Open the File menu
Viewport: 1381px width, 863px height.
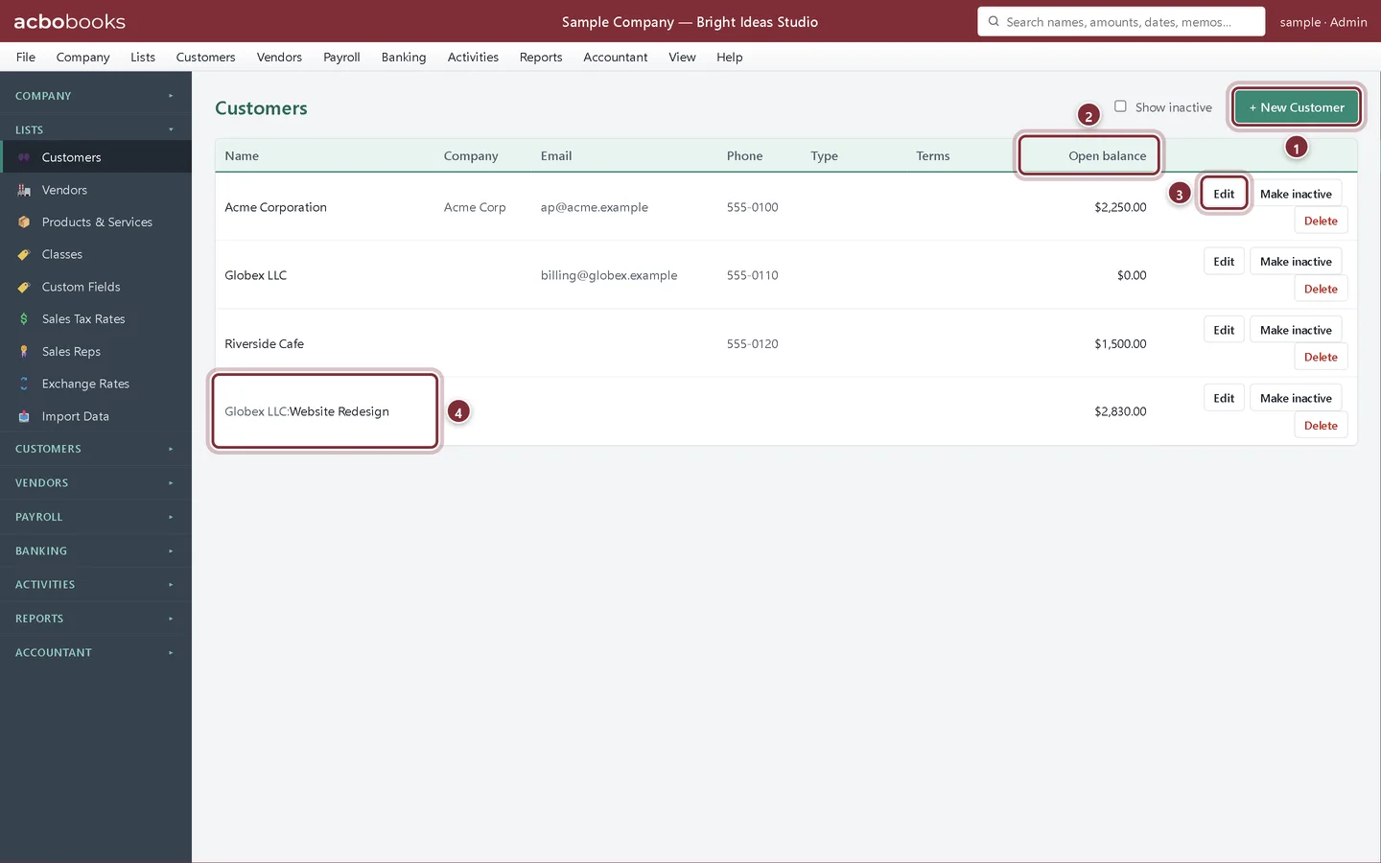point(26,58)
